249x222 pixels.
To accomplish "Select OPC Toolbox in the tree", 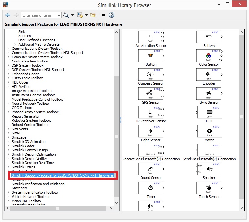I will coord(22,108).
